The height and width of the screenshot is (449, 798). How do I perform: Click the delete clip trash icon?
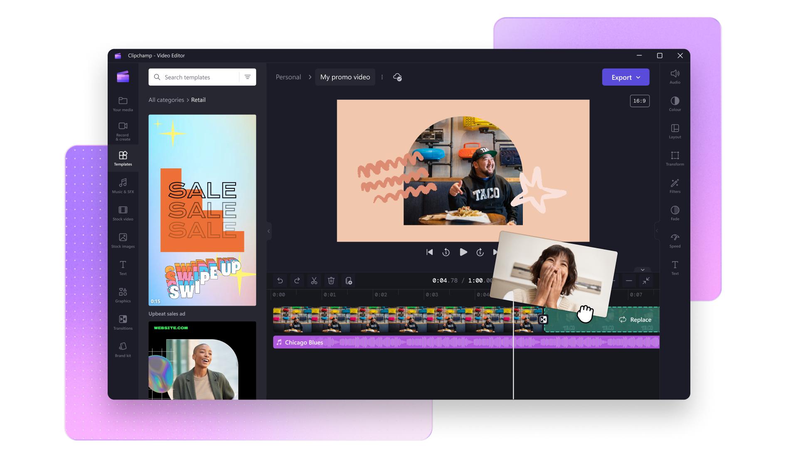tap(331, 281)
